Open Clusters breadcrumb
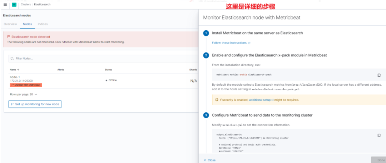The image size is (386, 163). pos(26,4)
